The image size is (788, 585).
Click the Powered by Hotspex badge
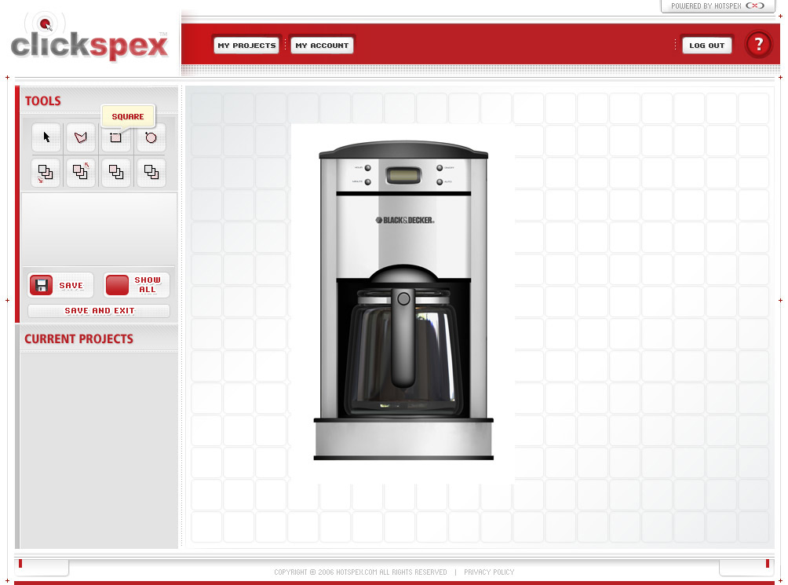(x=717, y=6)
